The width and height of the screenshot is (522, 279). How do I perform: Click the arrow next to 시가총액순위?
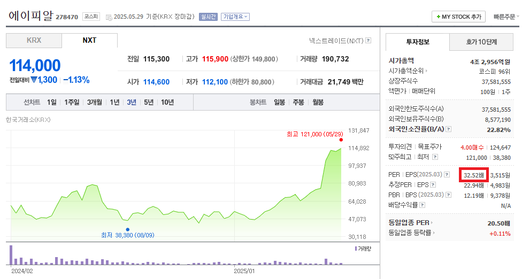pyautogui.click(x=426, y=71)
